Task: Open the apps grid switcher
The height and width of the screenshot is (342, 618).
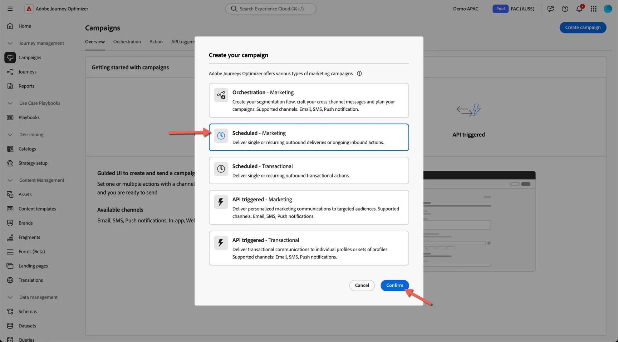Action: 593,9
